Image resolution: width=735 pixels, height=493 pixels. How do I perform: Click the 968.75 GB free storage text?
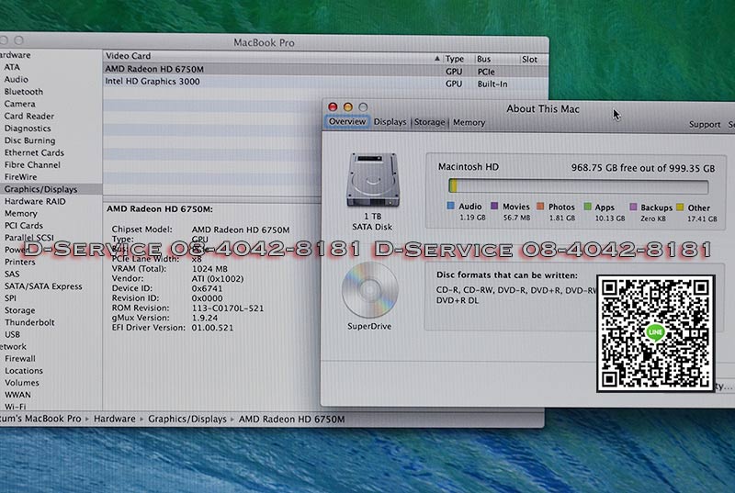(x=643, y=168)
